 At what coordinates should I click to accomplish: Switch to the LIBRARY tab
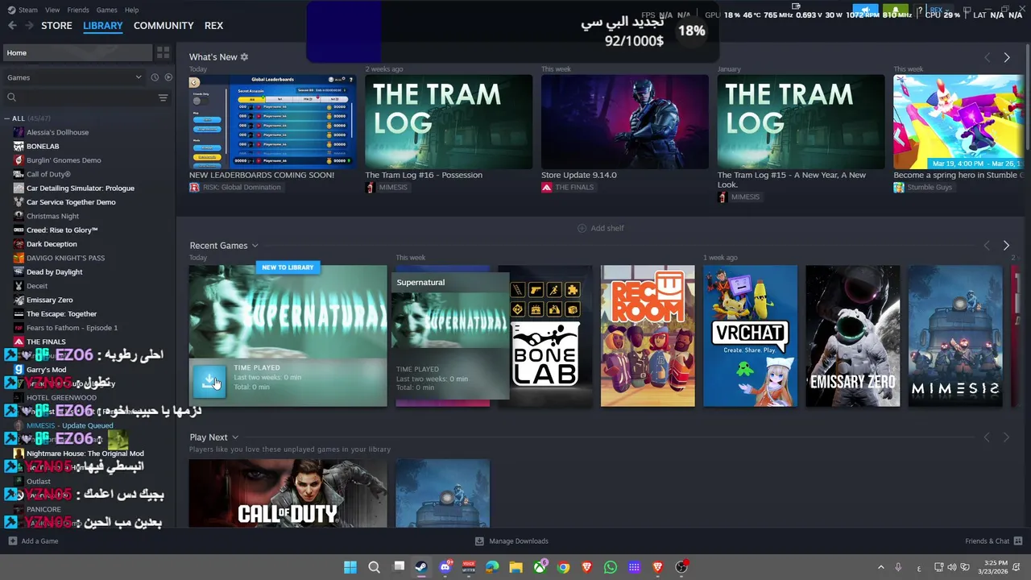click(103, 26)
